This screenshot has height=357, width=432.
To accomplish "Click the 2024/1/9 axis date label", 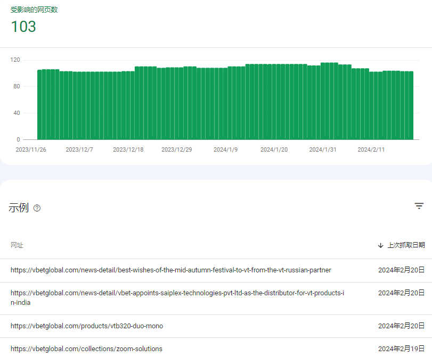I will [x=225, y=150].
